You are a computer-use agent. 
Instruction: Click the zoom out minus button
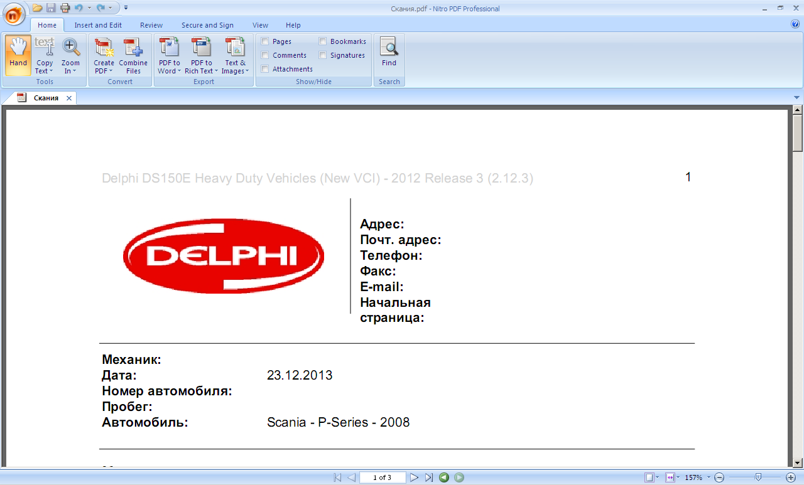pyautogui.click(x=720, y=477)
